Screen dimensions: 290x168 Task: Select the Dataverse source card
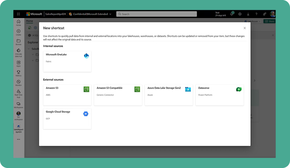point(219,95)
